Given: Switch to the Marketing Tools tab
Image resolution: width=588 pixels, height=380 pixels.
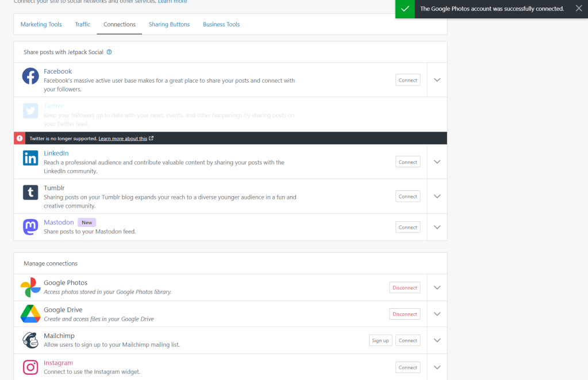Looking at the screenshot, I should click(41, 24).
